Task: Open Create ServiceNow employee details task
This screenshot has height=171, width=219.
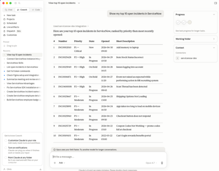Action: click(x=22, y=96)
